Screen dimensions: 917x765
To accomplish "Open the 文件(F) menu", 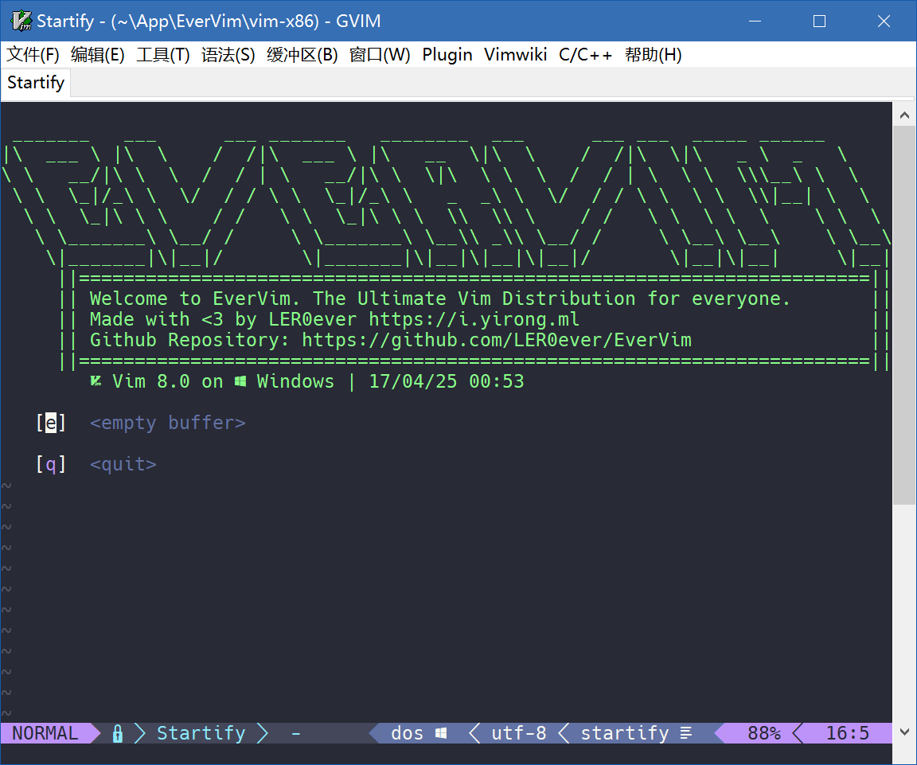I will (x=33, y=55).
